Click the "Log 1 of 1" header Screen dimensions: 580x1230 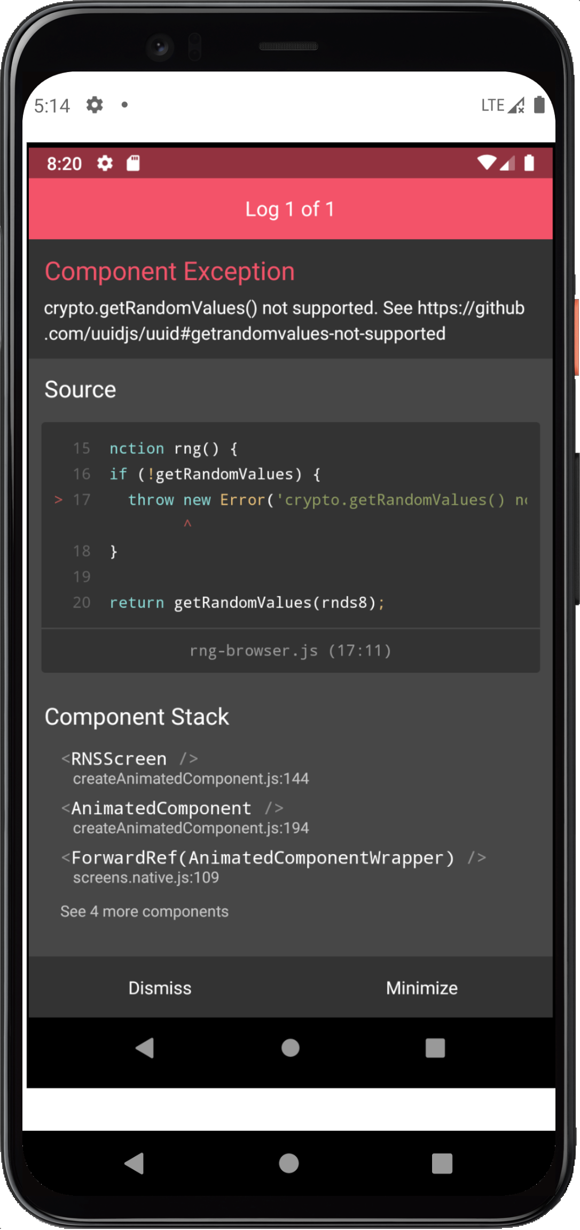point(291,209)
